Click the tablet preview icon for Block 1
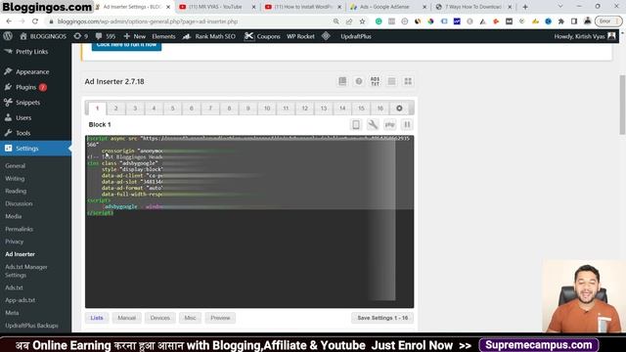This screenshot has width=626, height=352. (356, 124)
